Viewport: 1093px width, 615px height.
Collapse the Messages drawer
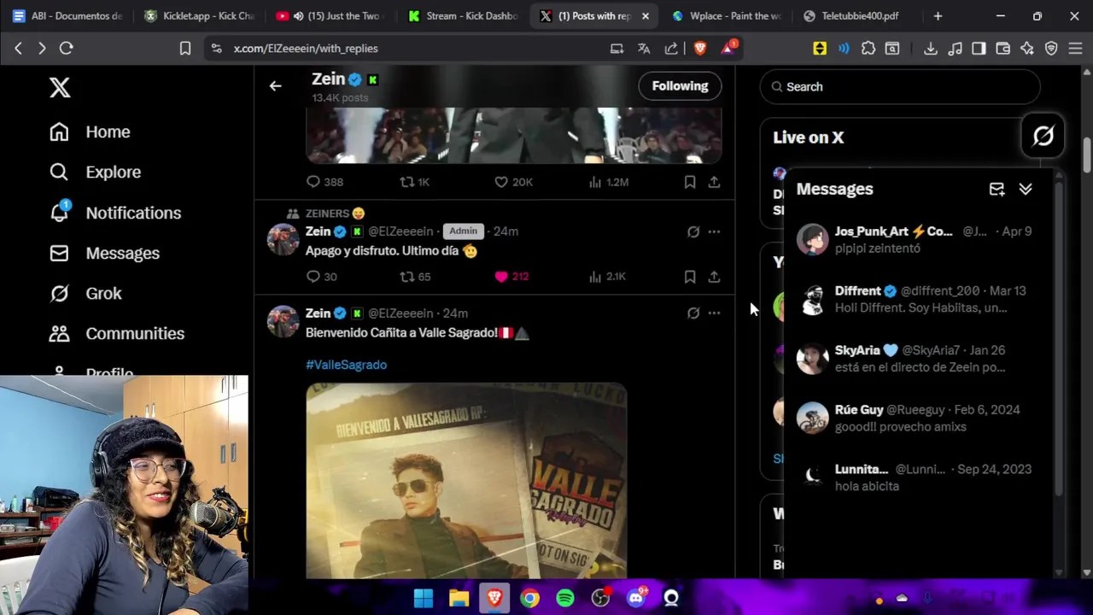click(x=1026, y=189)
